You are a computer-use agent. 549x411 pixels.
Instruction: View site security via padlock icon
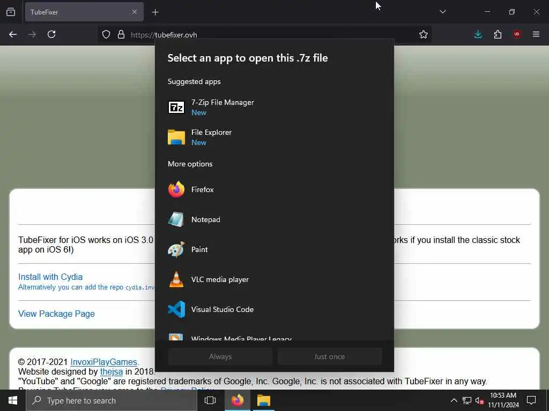coord(121,34)
